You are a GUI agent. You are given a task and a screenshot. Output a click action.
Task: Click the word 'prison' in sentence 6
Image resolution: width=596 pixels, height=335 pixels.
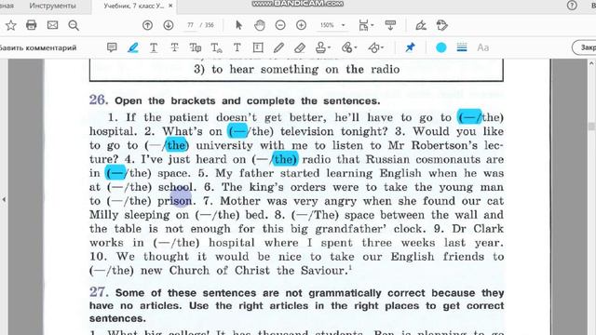[x=174, y=201]
